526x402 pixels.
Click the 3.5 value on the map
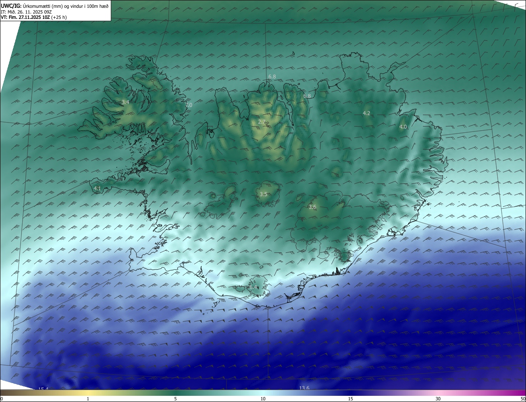click(x=263, y=194)
